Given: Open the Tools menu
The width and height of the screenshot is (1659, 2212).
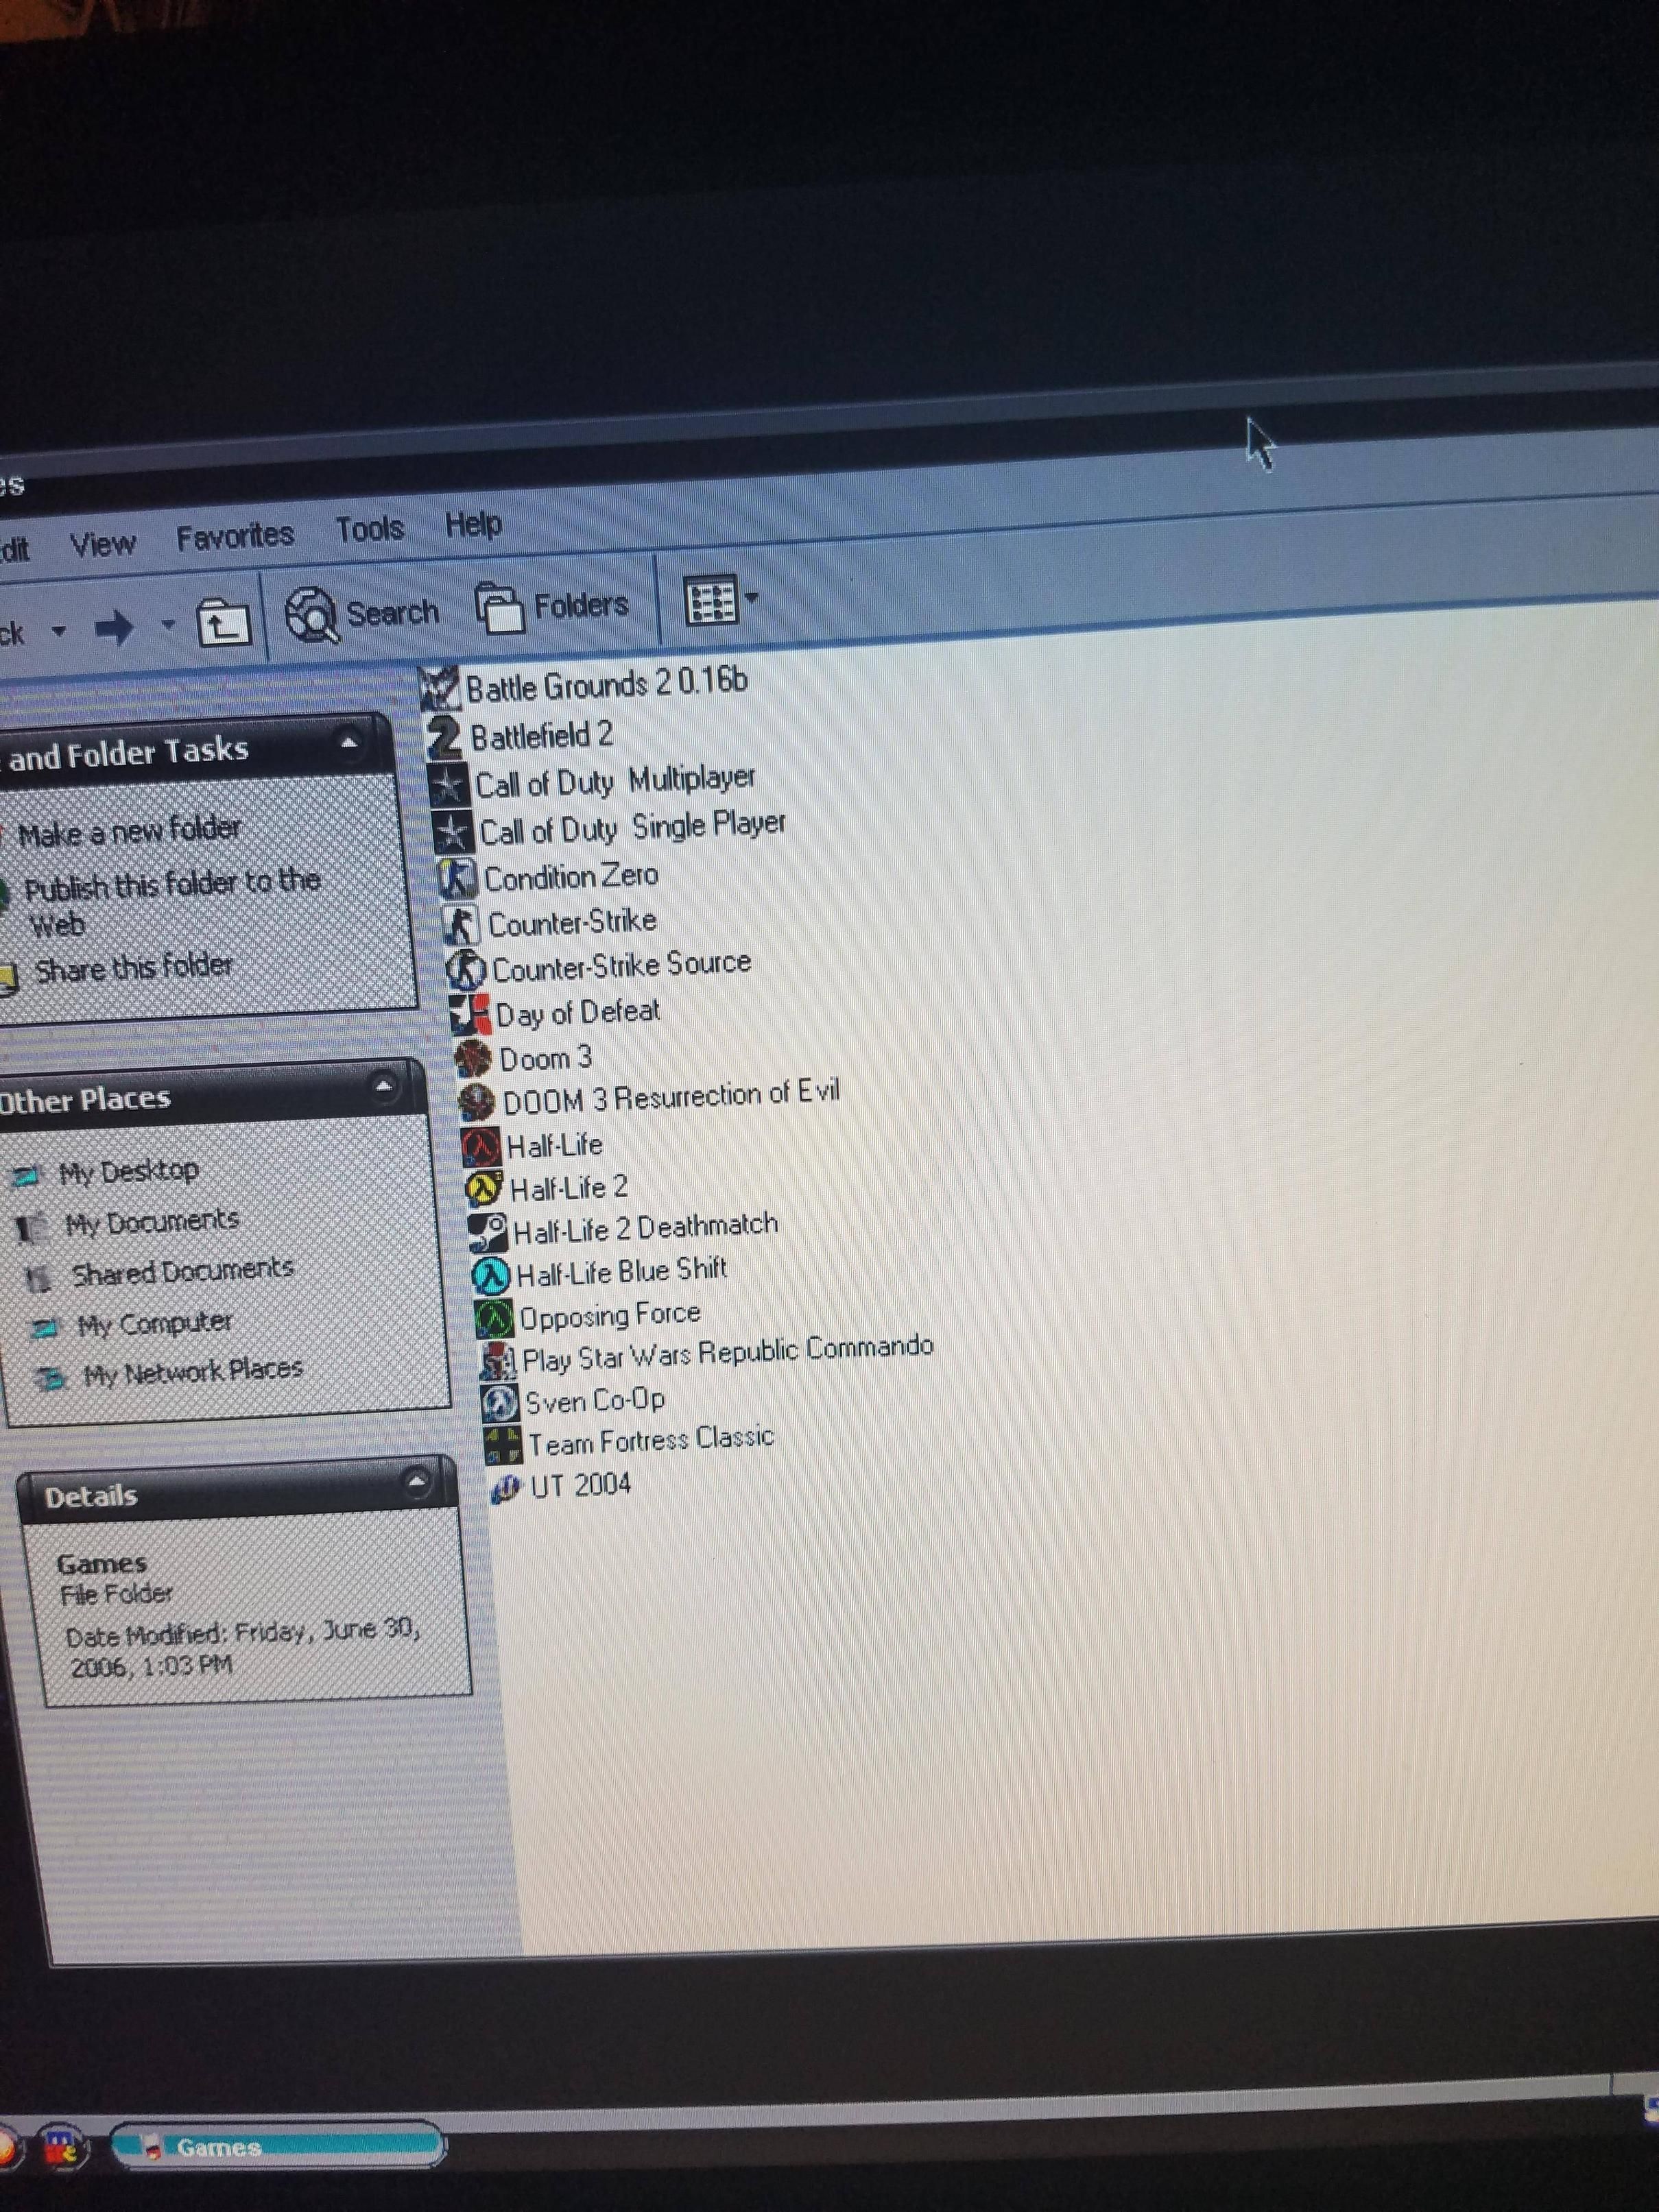Looking at the screenshot, I should pyautogui.click(x=370, y=529).
